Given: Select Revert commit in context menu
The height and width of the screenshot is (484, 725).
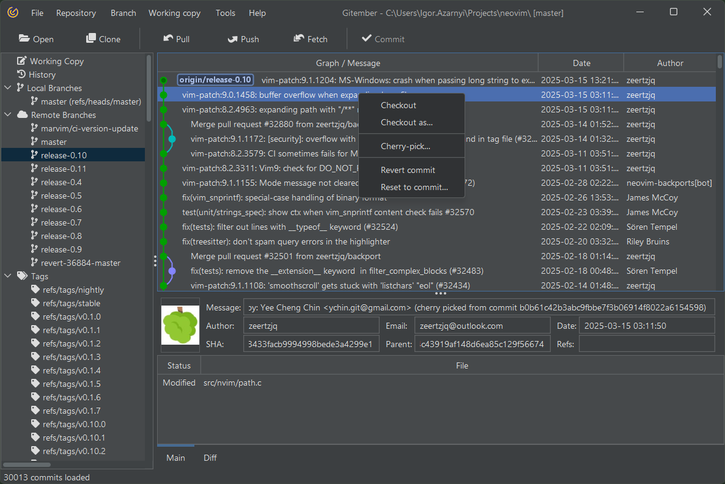Looking at the screenshot, I should pos(408,170).
